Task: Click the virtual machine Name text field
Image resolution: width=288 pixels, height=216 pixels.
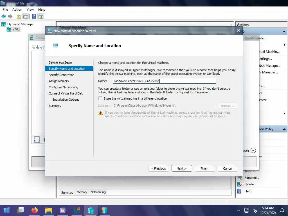Action: click(x=164, y=81)
